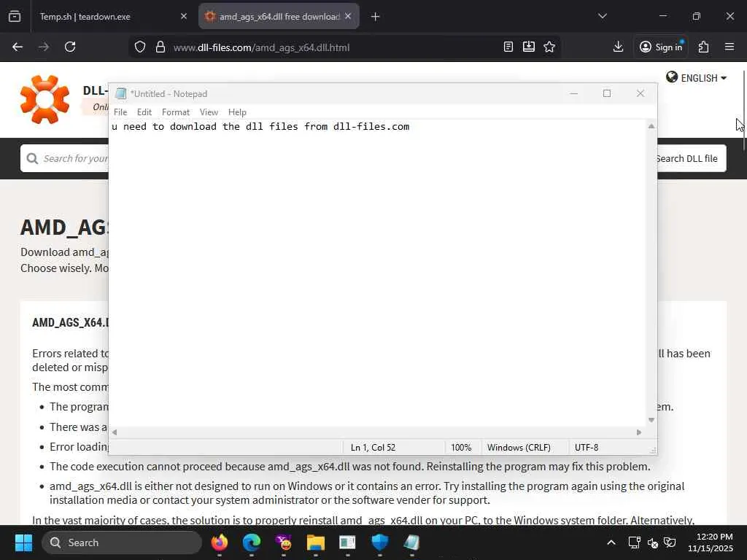The height and width of the screenshot is (560, 747).
Task: Click Notepad vertical scroll down arrow
Action: (651, 420)
